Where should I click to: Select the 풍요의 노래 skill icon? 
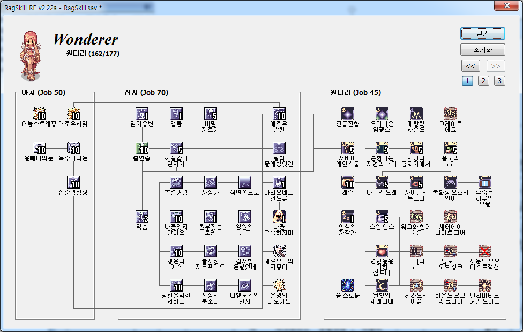(x=451, y=148)
